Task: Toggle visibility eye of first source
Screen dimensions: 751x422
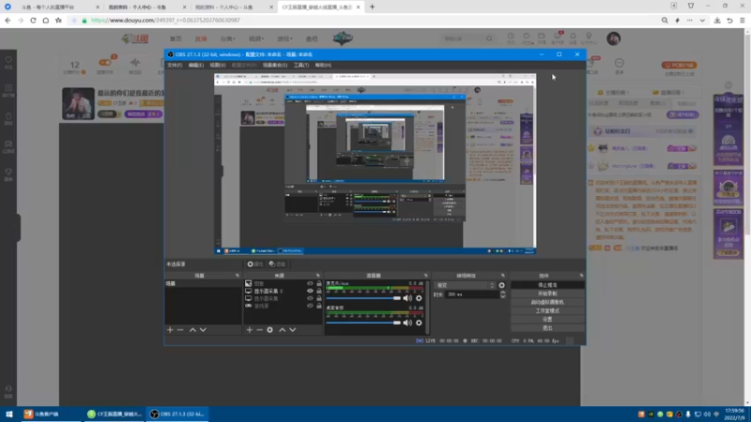Action: click(x=310, y=284)
